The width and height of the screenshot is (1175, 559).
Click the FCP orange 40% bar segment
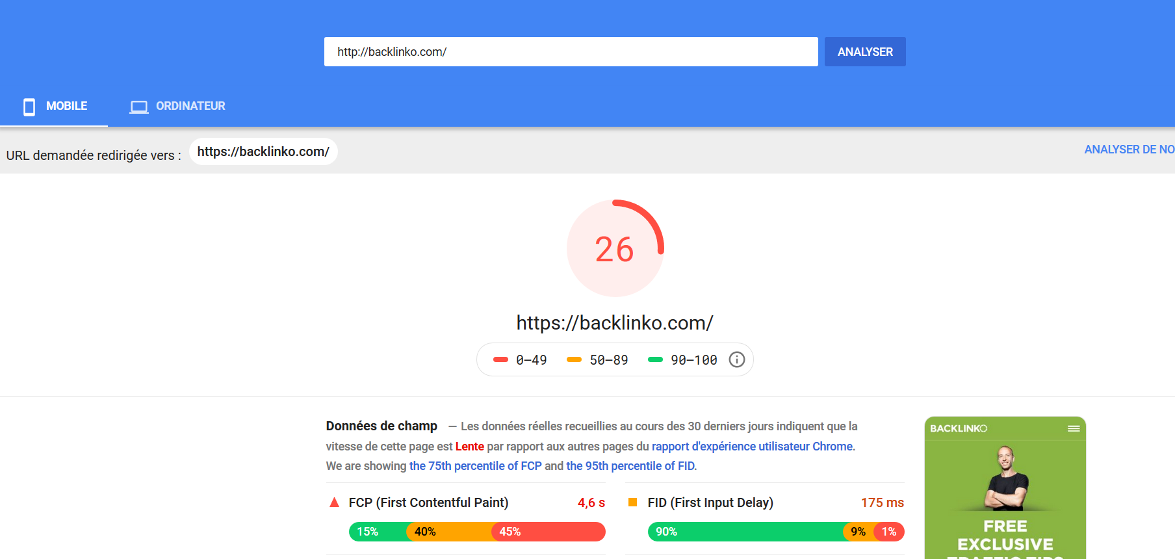coord(449,532)
